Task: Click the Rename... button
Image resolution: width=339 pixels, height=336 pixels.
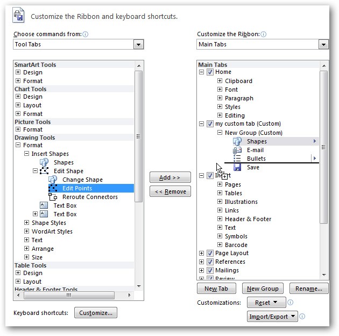Action: pyautogui.click(x=309, y=289)
